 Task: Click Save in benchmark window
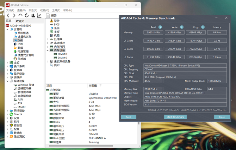pyautogui.click(x=129, y=117)
